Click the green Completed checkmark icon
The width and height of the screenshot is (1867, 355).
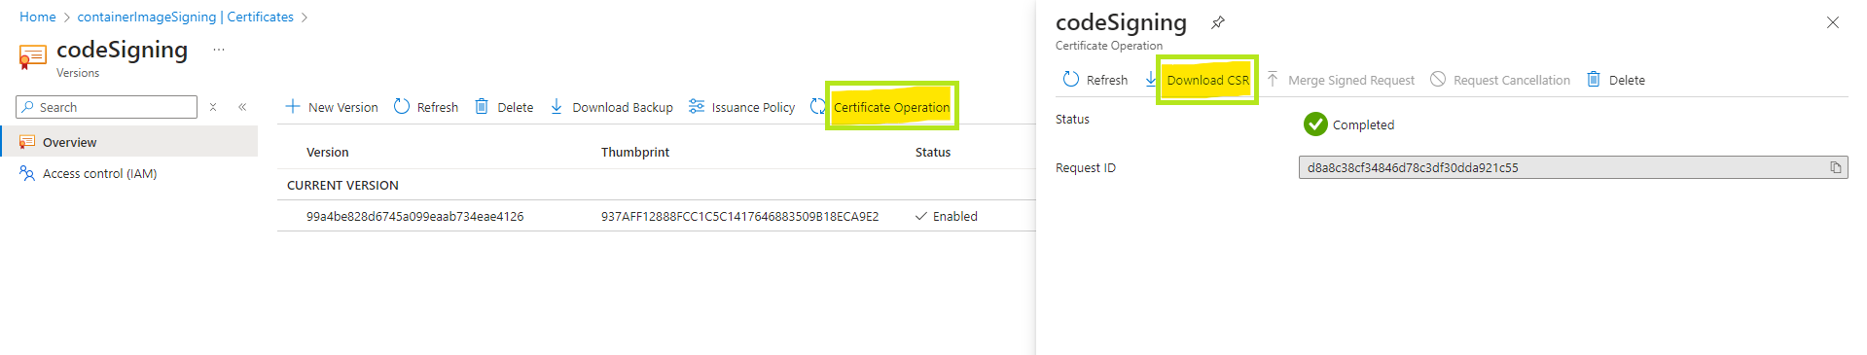[x=1315, y=124]
